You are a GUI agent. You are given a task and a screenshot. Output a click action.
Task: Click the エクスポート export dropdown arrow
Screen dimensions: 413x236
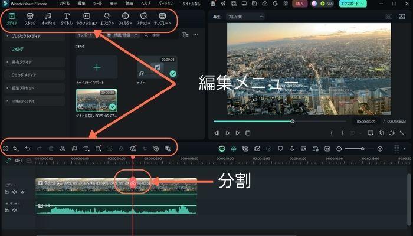pos(362,4)
